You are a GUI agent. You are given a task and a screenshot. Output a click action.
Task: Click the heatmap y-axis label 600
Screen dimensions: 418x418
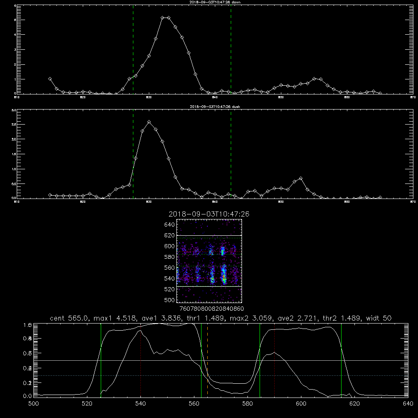point(170,246)
